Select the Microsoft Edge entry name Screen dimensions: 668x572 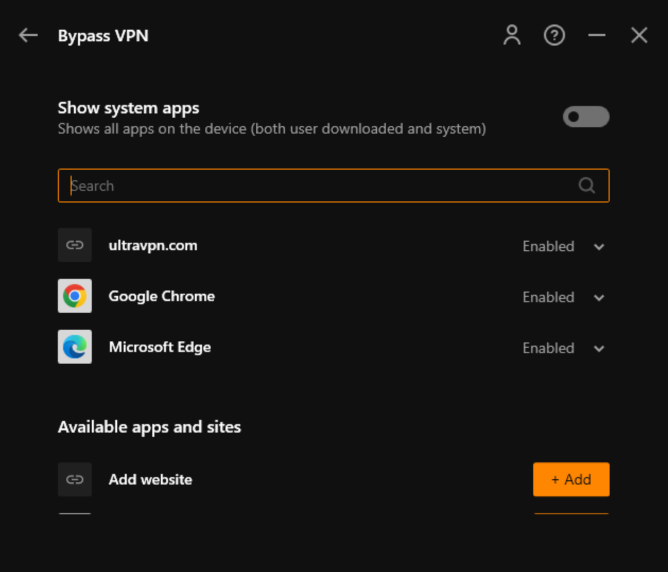pyautogui.click(x=160, y=347)
